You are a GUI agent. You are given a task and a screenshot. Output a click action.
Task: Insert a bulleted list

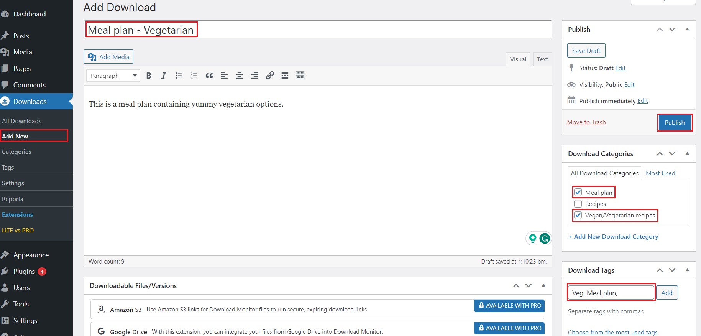click(179, 76)
